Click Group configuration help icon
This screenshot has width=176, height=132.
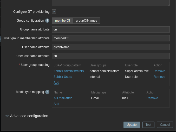(x=47, y=21)
